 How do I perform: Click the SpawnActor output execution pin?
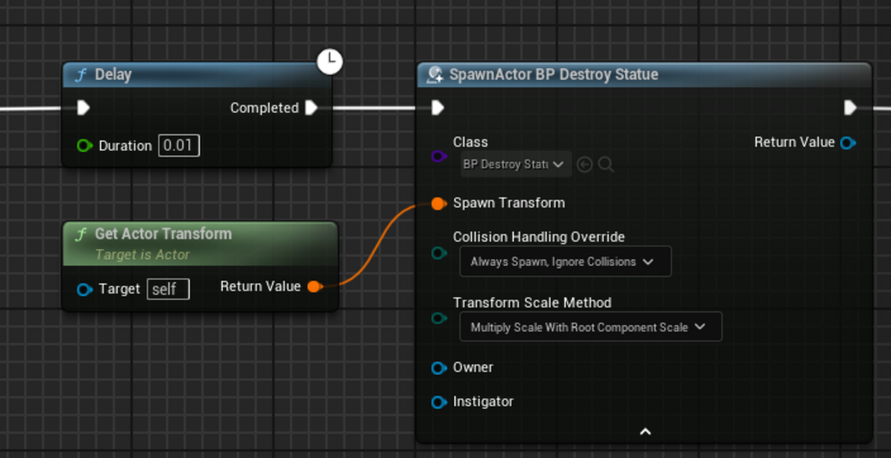(850, 108)
